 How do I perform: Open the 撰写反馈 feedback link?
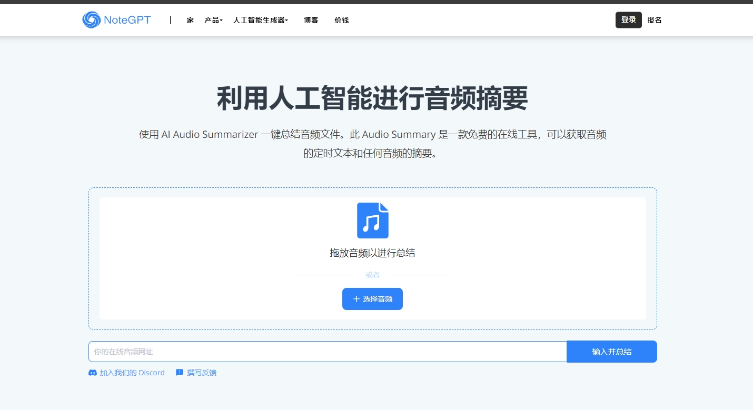(x=202, y=373)
